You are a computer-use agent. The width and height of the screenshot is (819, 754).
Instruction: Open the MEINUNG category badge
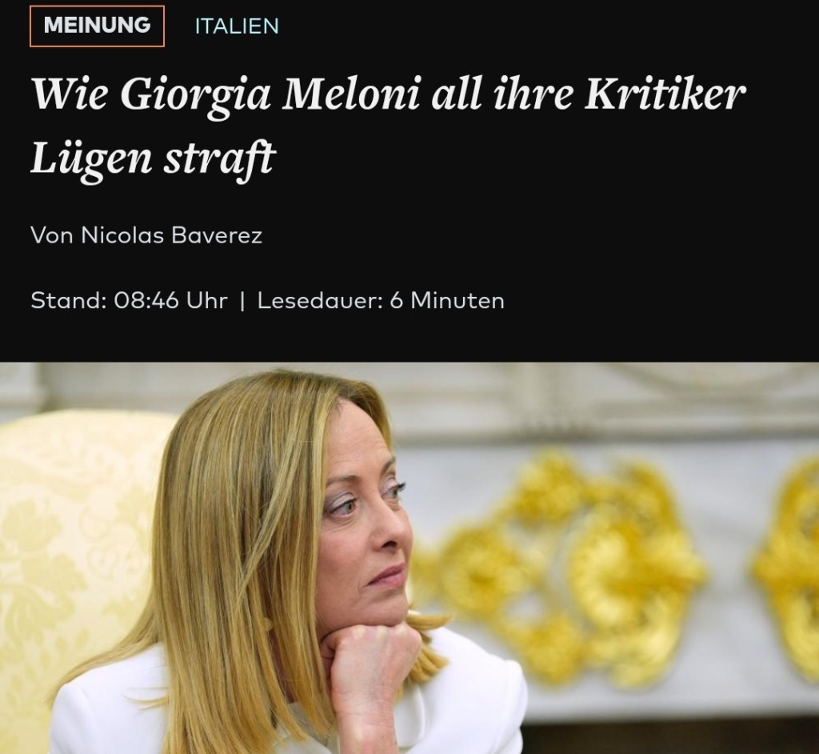pos(97,26)
